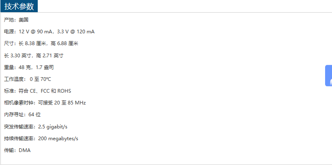Click the 传输：DMA line
Screen dimensions: 332x165
click(17, 150)
